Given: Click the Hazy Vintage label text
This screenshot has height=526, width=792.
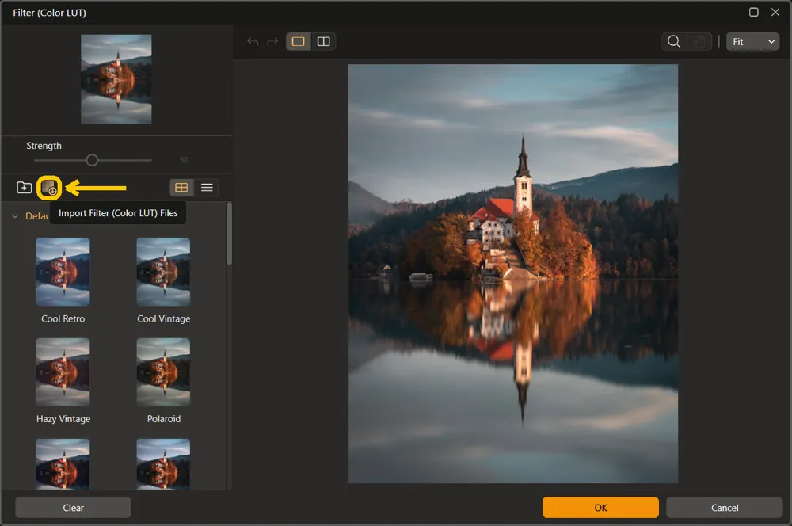Looking at the screenshot, I should pyautogui.click(x=63, y=419).
